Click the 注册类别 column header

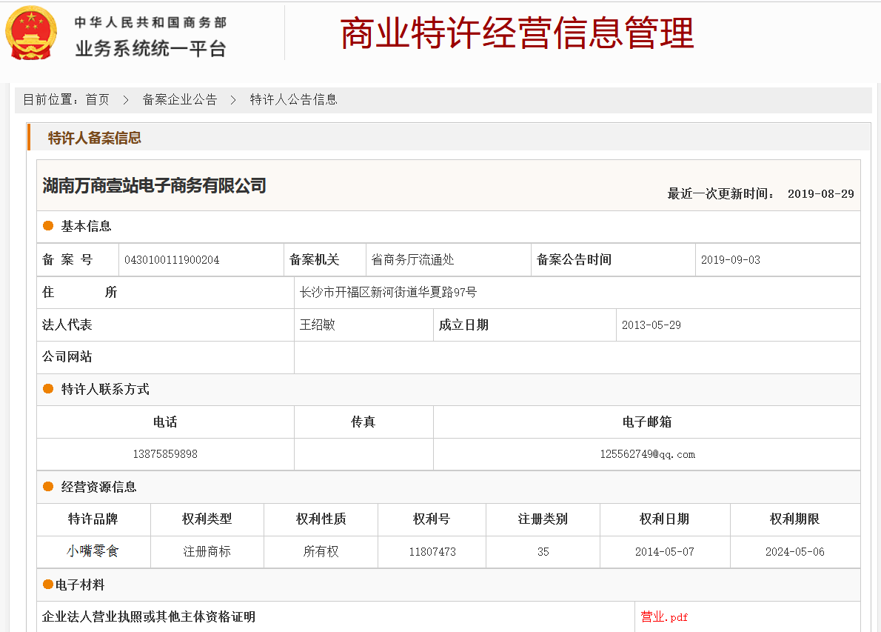click(x=543, y=519)
